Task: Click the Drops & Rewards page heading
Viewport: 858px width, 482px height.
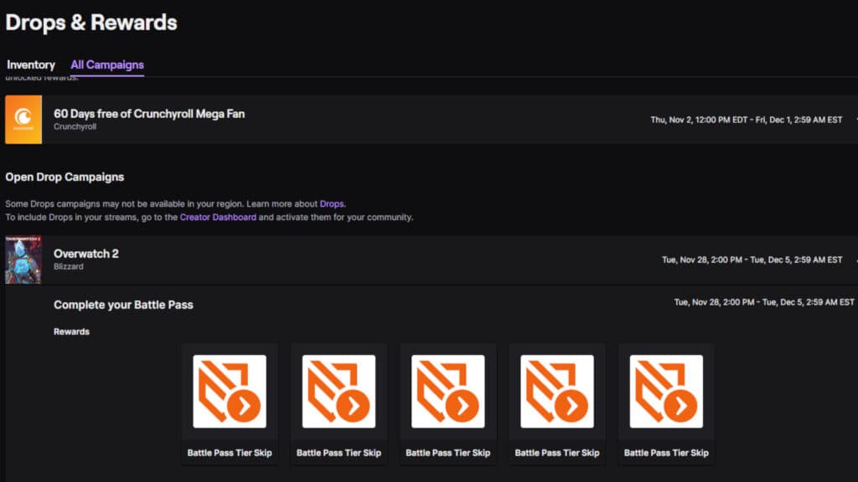Action: (90, 23)
